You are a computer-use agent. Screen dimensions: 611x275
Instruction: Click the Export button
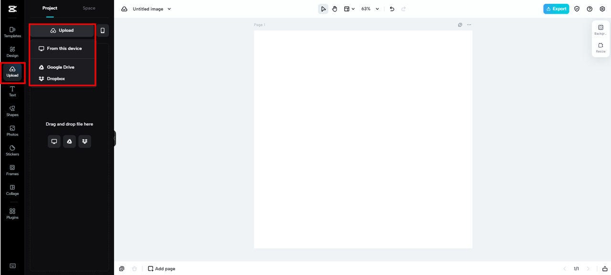556,9
